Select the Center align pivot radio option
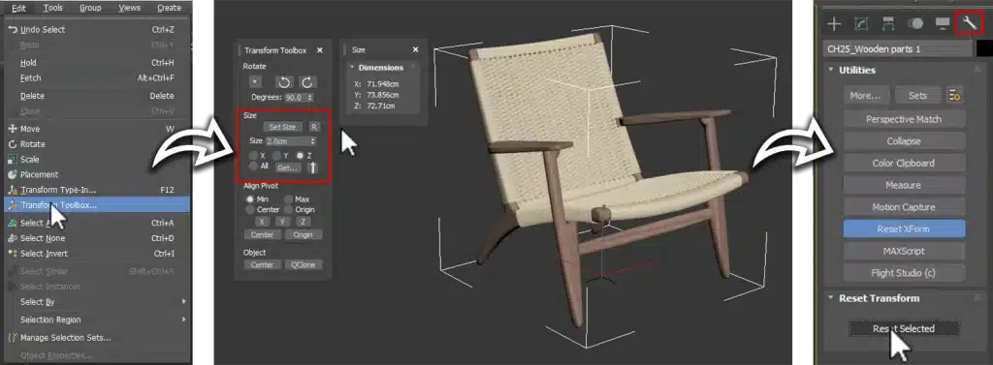 249,209
